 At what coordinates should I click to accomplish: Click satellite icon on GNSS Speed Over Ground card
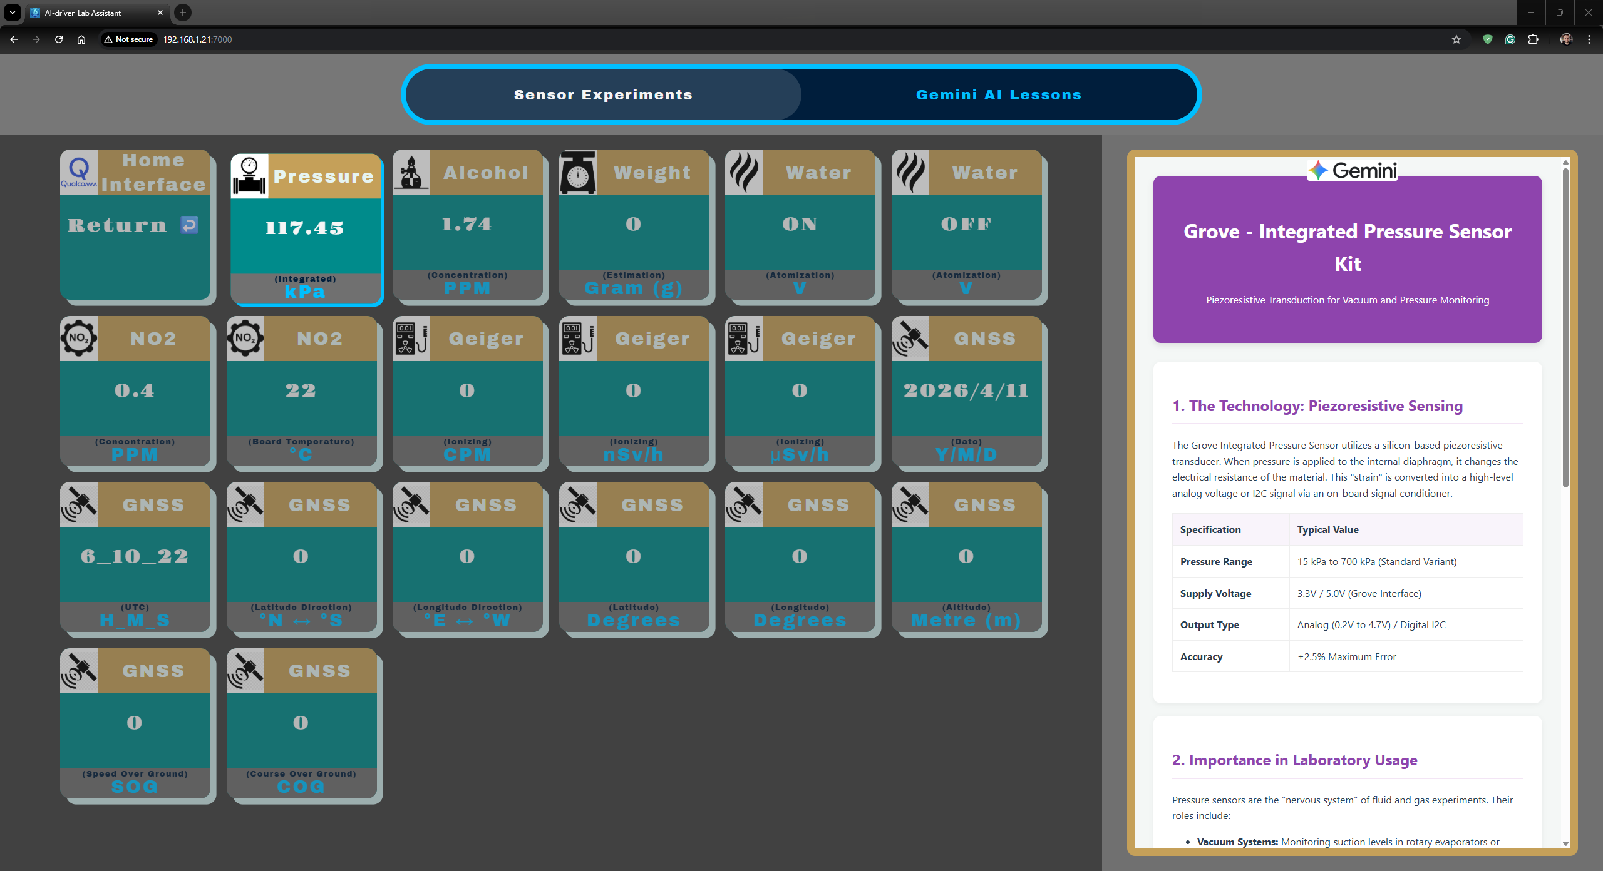(x=79, y=670)
